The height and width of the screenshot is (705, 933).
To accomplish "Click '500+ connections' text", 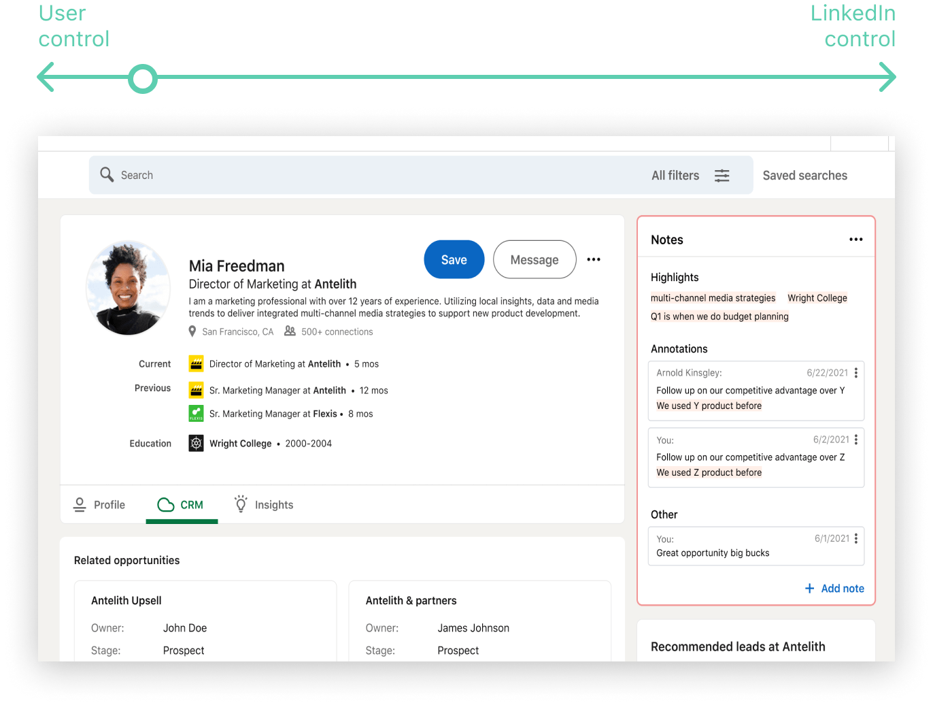I will (x=337, y=332).
